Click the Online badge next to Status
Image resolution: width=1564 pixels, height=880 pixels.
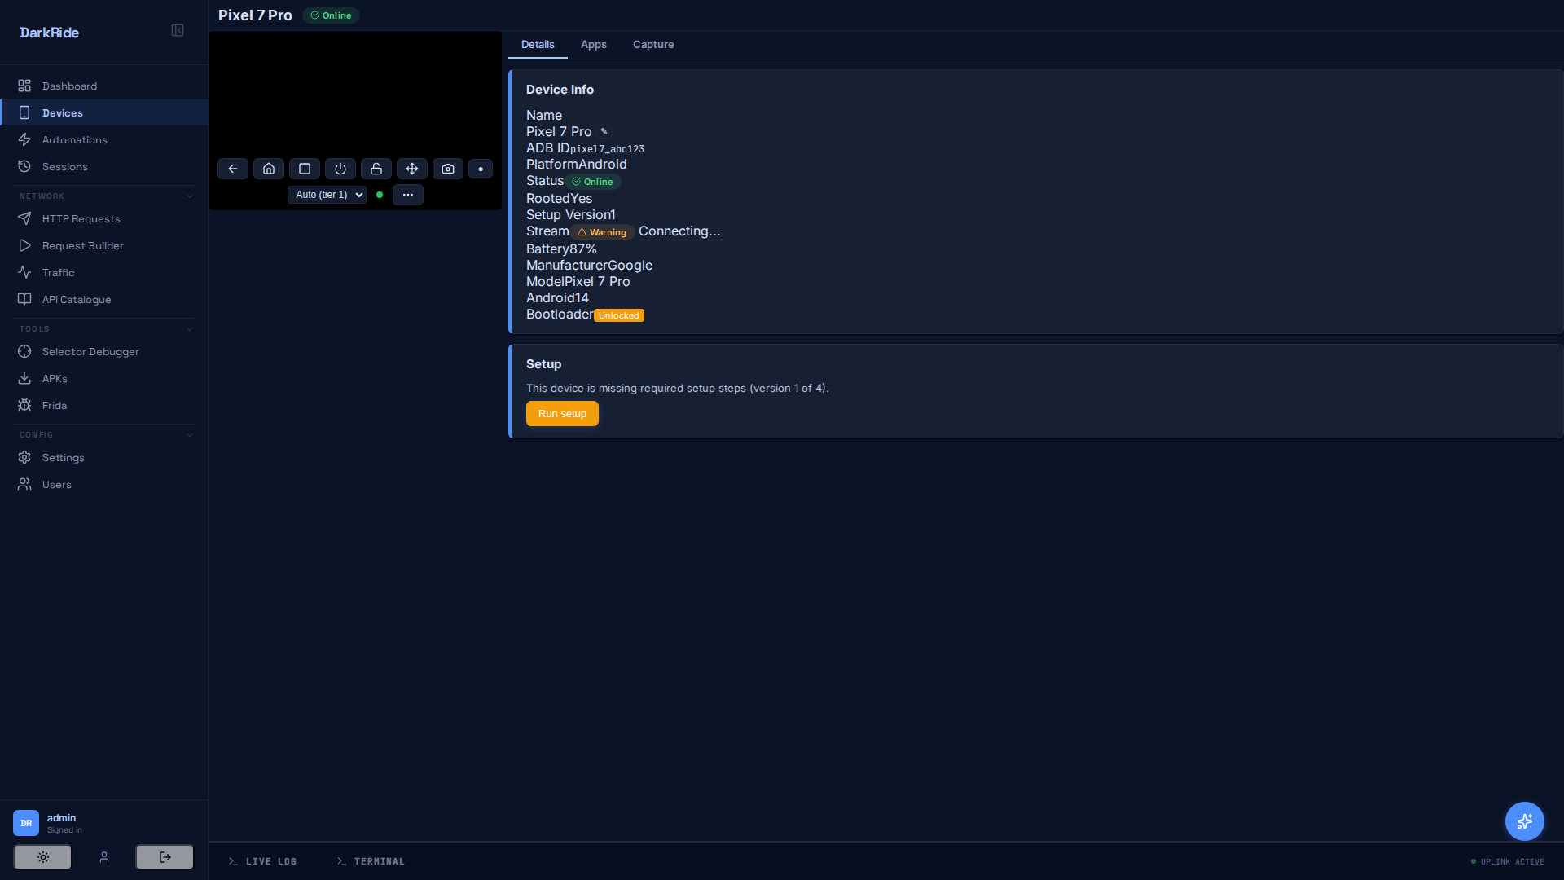tap(593, 182)
